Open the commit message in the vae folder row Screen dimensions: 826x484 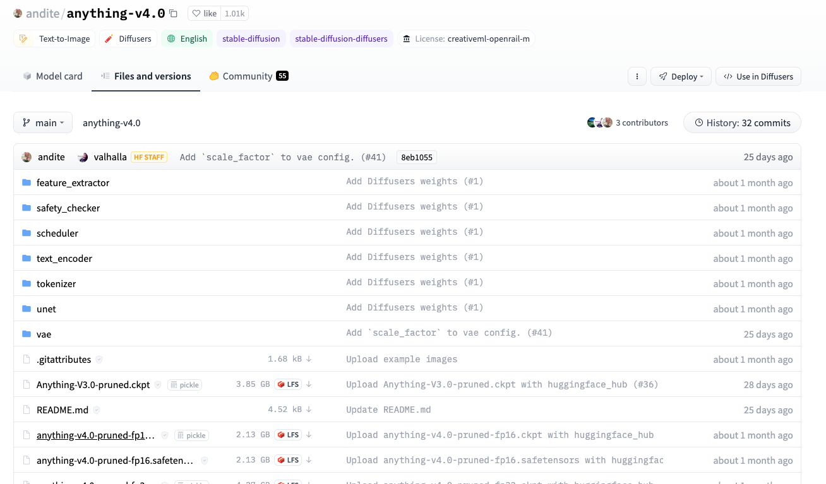click(x=449, y=333)
